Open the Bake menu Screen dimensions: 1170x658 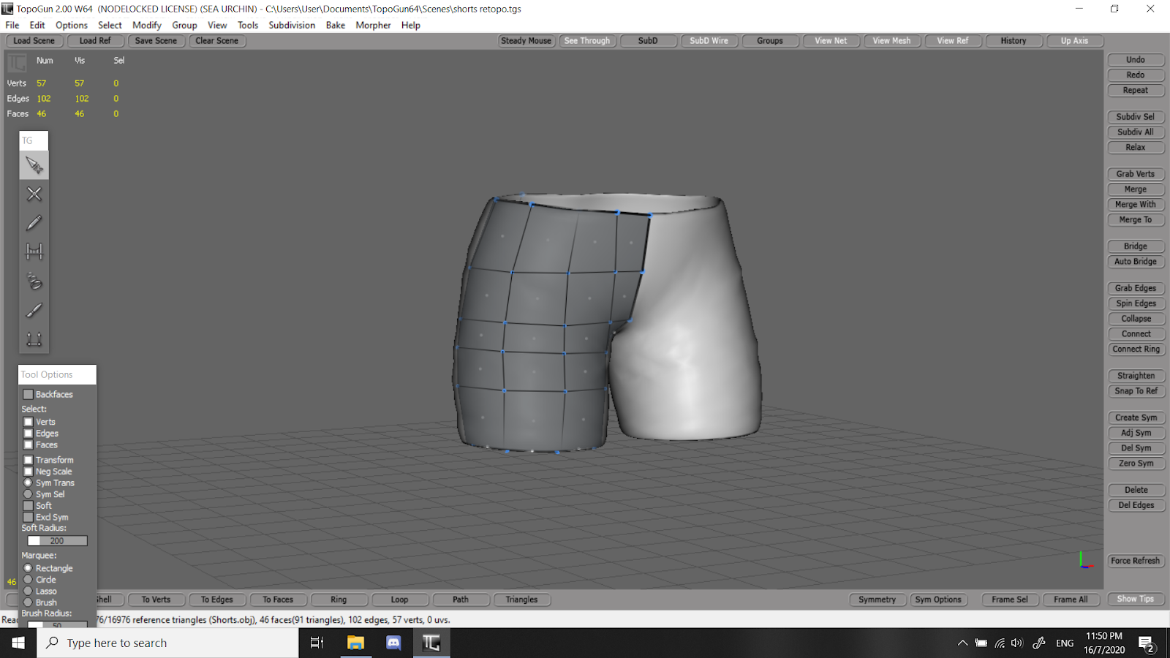[x=336, y=25]
